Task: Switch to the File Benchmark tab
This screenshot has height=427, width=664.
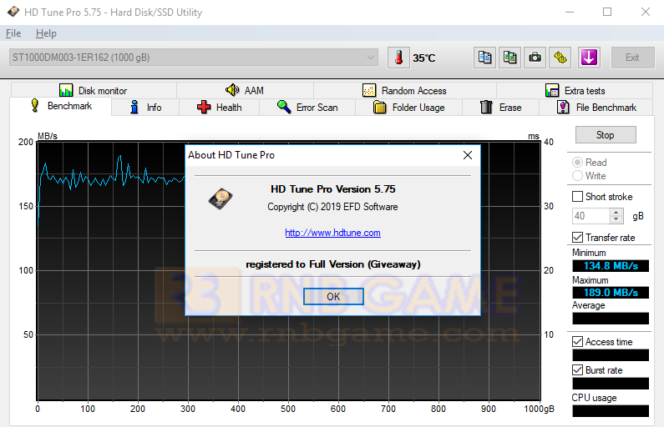Action: (596, 108)
